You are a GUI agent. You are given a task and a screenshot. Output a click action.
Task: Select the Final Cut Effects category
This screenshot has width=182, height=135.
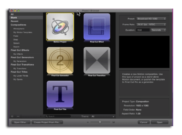(x=20, y=50)
